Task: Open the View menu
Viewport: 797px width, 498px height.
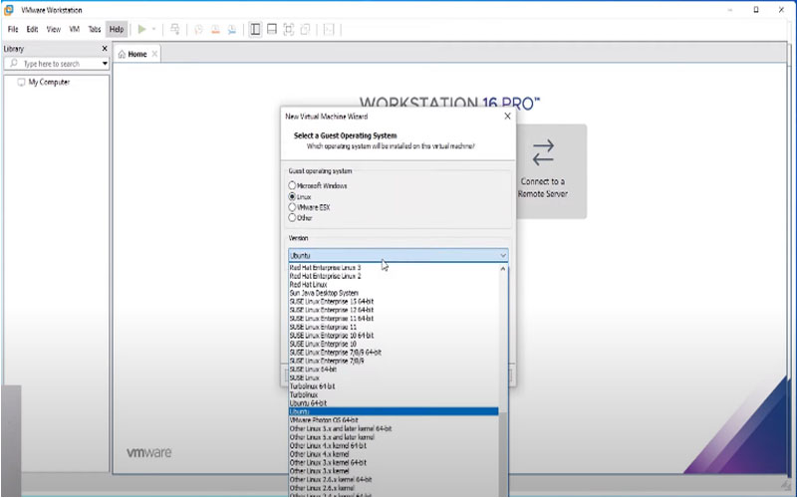Action: [x=54, y=30]
